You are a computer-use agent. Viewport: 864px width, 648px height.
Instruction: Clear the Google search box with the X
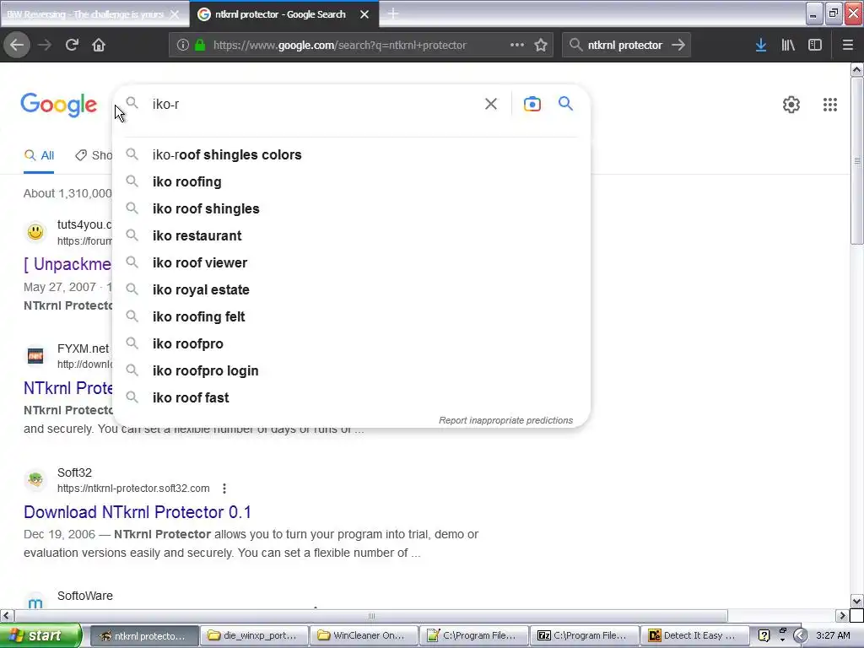coord(490,104)
